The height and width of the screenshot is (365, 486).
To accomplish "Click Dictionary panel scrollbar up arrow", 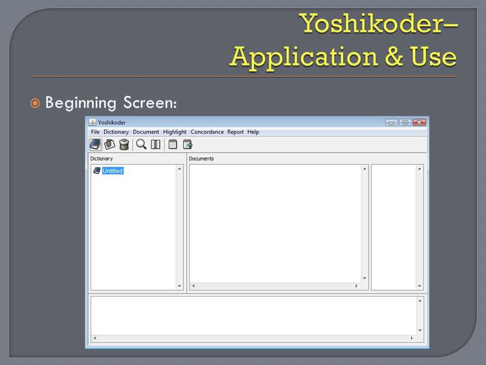I will point(179,169).
